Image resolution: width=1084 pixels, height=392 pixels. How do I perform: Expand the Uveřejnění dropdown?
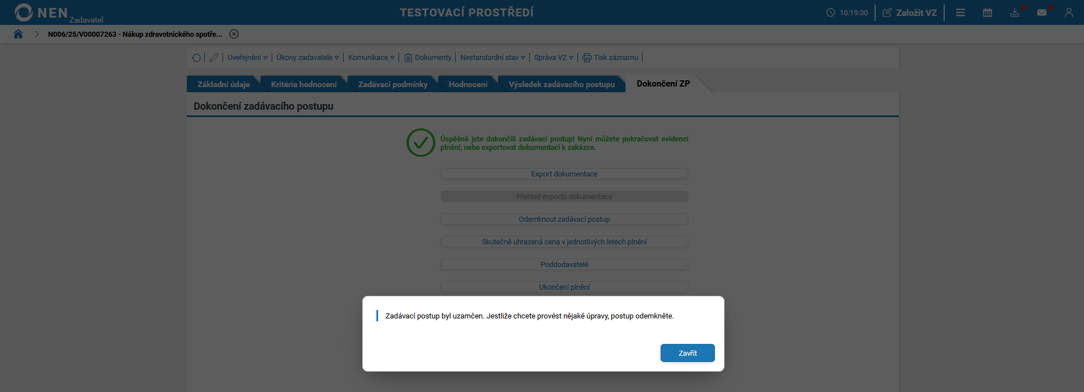(x=247, y=57)
